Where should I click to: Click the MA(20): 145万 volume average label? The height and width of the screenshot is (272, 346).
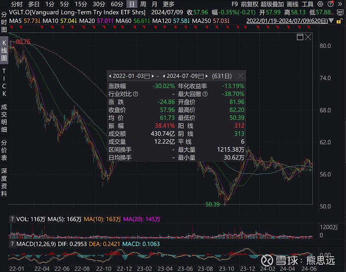(142, 219)
